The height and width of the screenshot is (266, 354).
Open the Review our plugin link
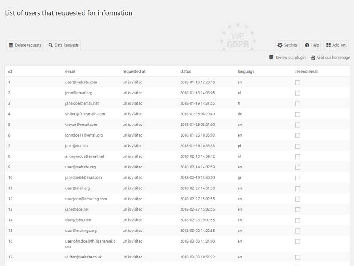290,58
